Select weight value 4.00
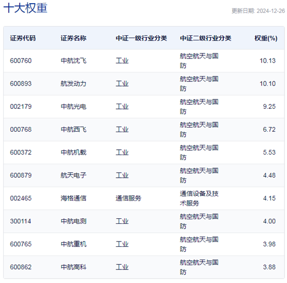This screenshot has height=283, width=287. point(269,221)
